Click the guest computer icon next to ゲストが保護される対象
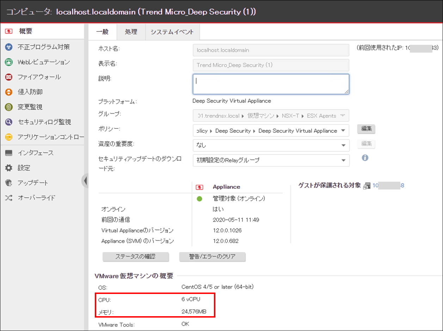443x331 pixels. coord(367,186)
